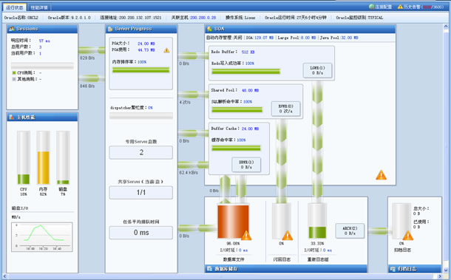The image size is (451, 280).
Task: Click the horizontal scrollbar right arrow
Action: [439, 276]
